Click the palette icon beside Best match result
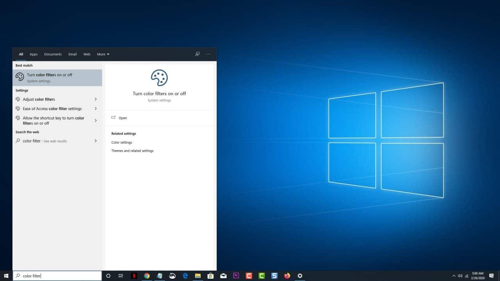This screenshot has width=500, height=281. coord(20,77)
